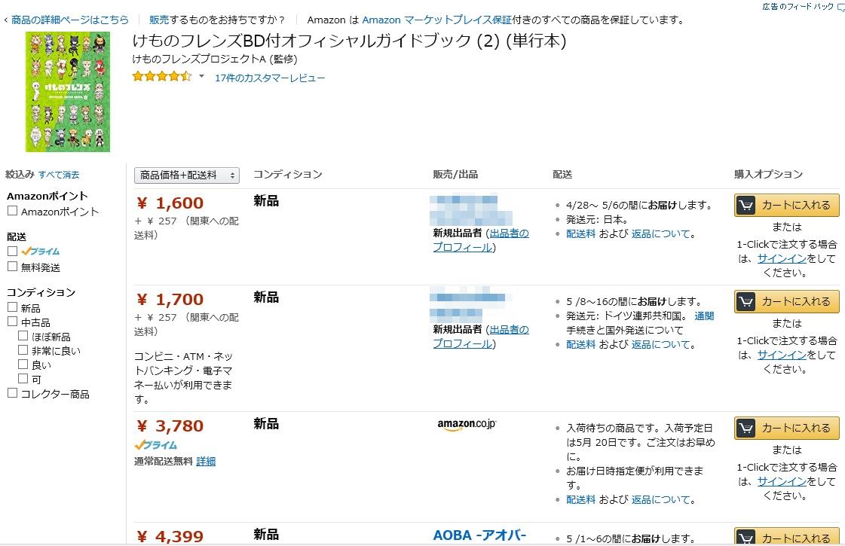Open the AOBA -アオバ- seller link

click(479, 535)
